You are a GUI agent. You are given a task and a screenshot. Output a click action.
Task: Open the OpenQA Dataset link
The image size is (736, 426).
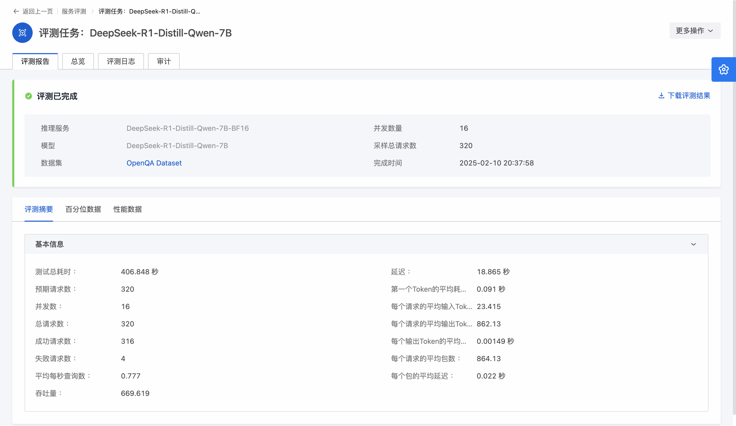[154, 163]
